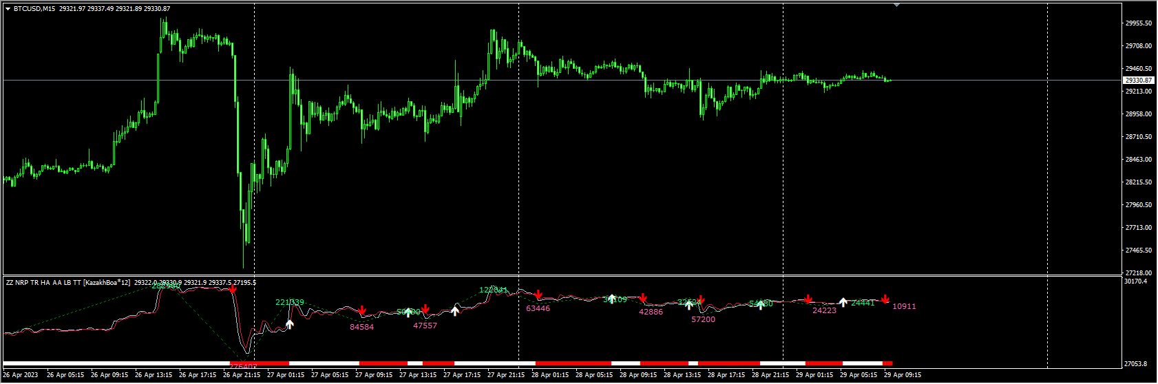Screen dimensions: 1158x384
Task: Click the red sell arrow above 63446
Action: click(x=538, y=295)
